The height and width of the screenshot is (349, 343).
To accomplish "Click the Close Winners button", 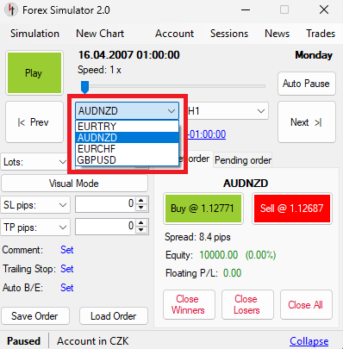I will pyautogui.click(x=189, y=304).
